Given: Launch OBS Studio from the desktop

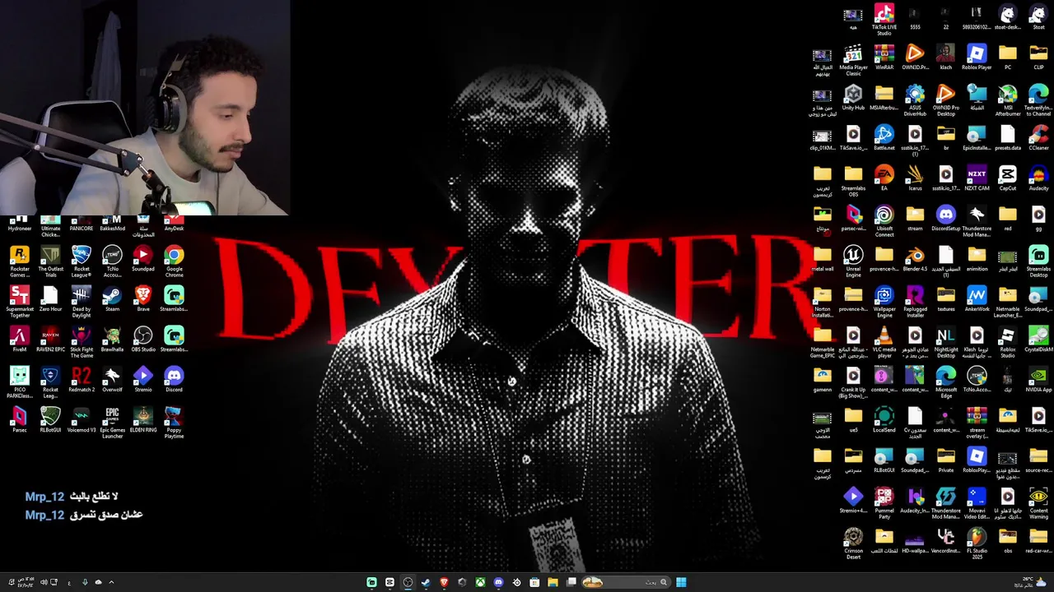Looking at the screenshot, I should (143, 339).
